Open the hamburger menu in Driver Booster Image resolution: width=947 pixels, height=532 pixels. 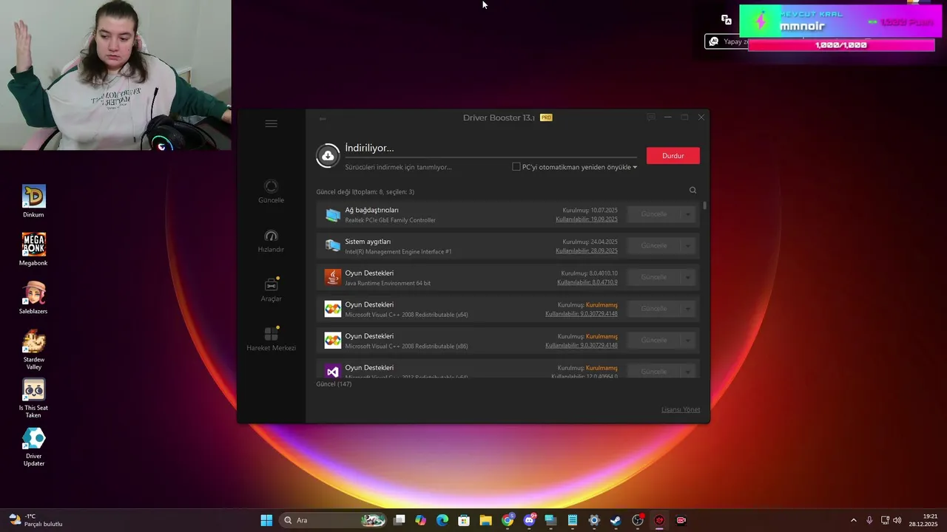(271, 123)
